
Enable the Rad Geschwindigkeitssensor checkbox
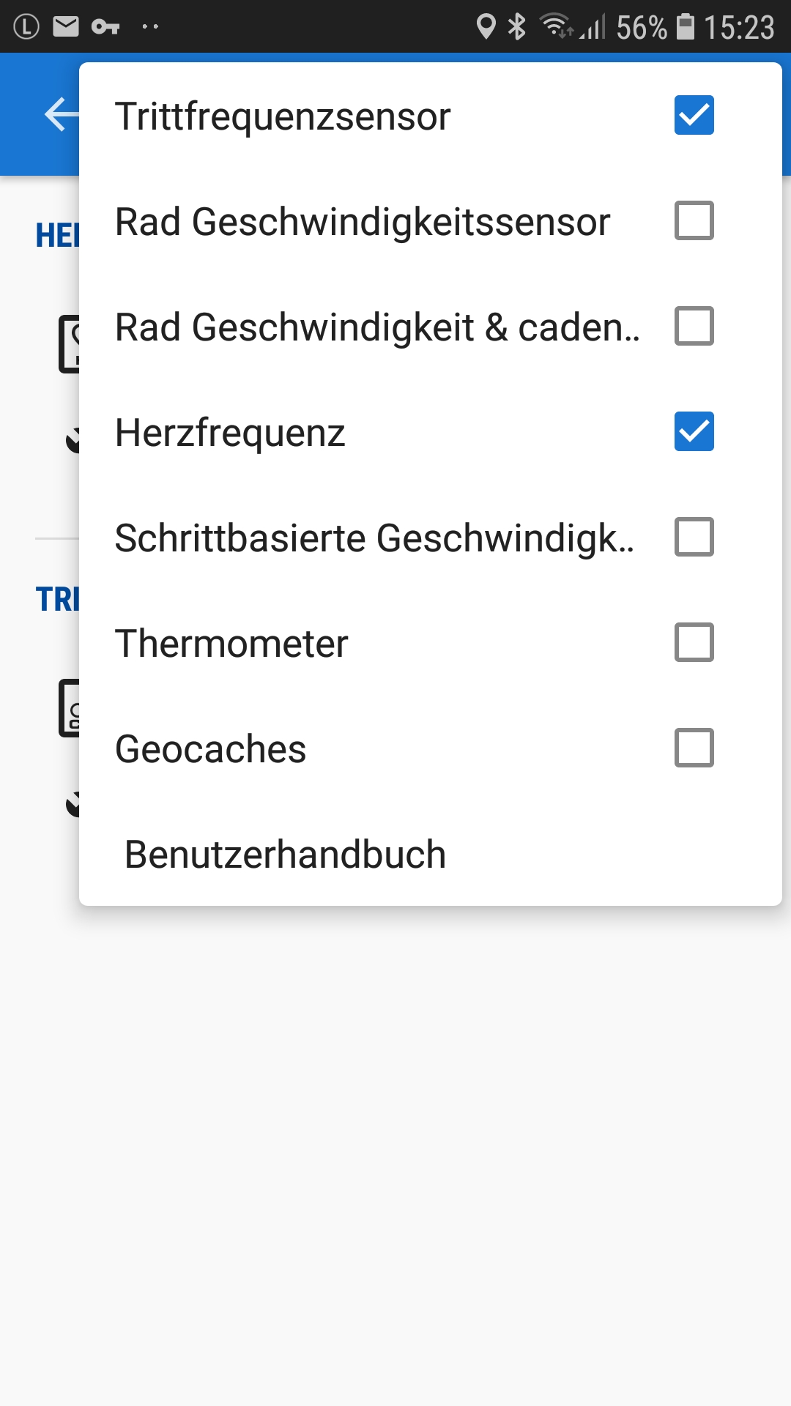pyautogui.click(x=694, y=221)
